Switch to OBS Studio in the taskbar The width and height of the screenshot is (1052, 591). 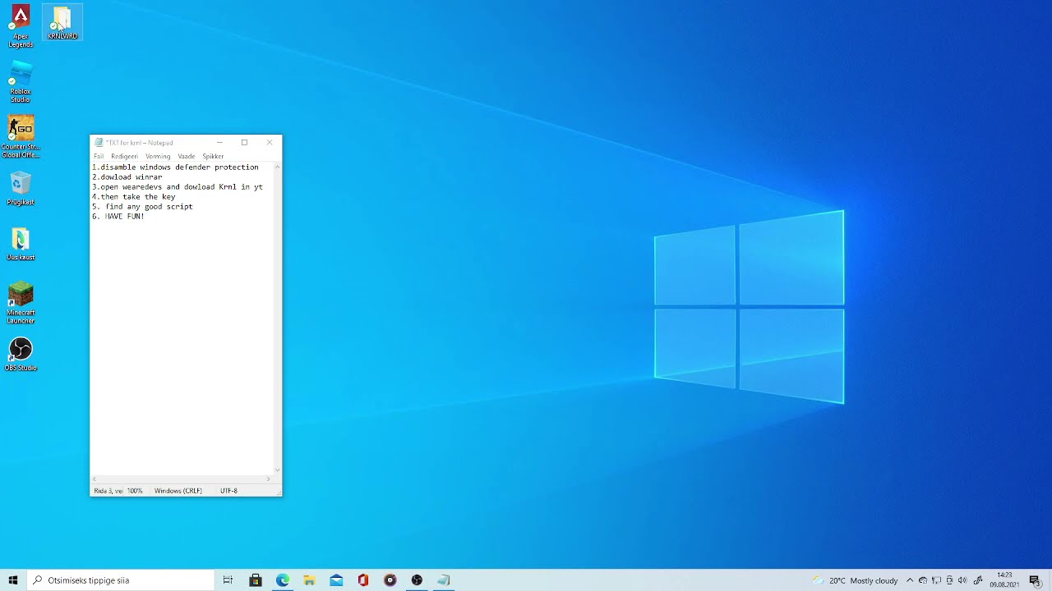point(417,580)
